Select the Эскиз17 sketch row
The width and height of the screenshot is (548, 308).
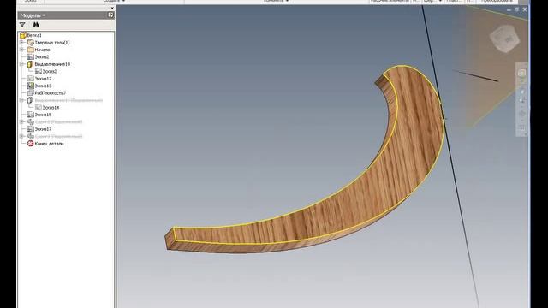(x=39, y=129)
